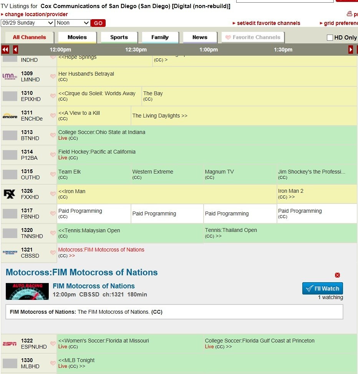Open FIM Motocross of Nations episode title
Viewport: 358px width, 374px height.
[94, 286]
